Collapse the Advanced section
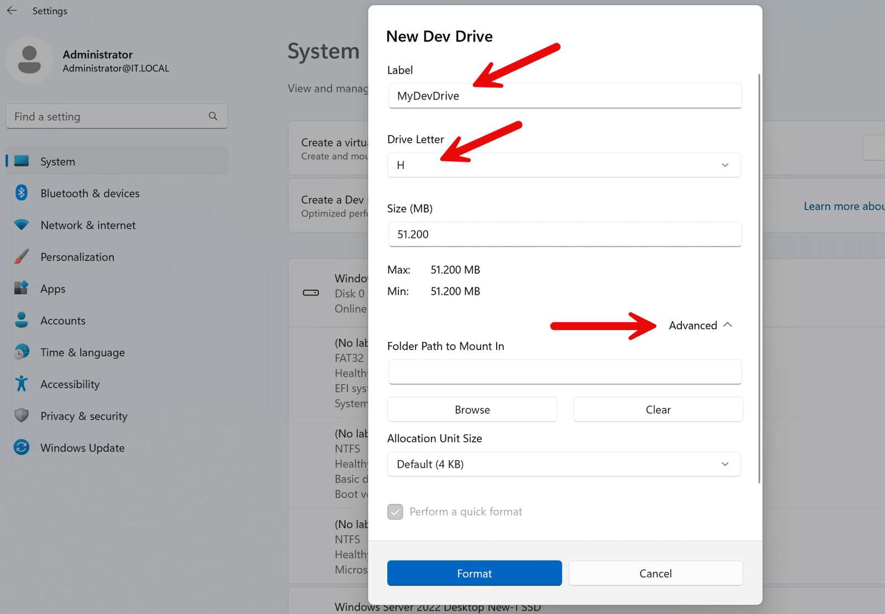885x614 pixels. (x=700, y=325)
